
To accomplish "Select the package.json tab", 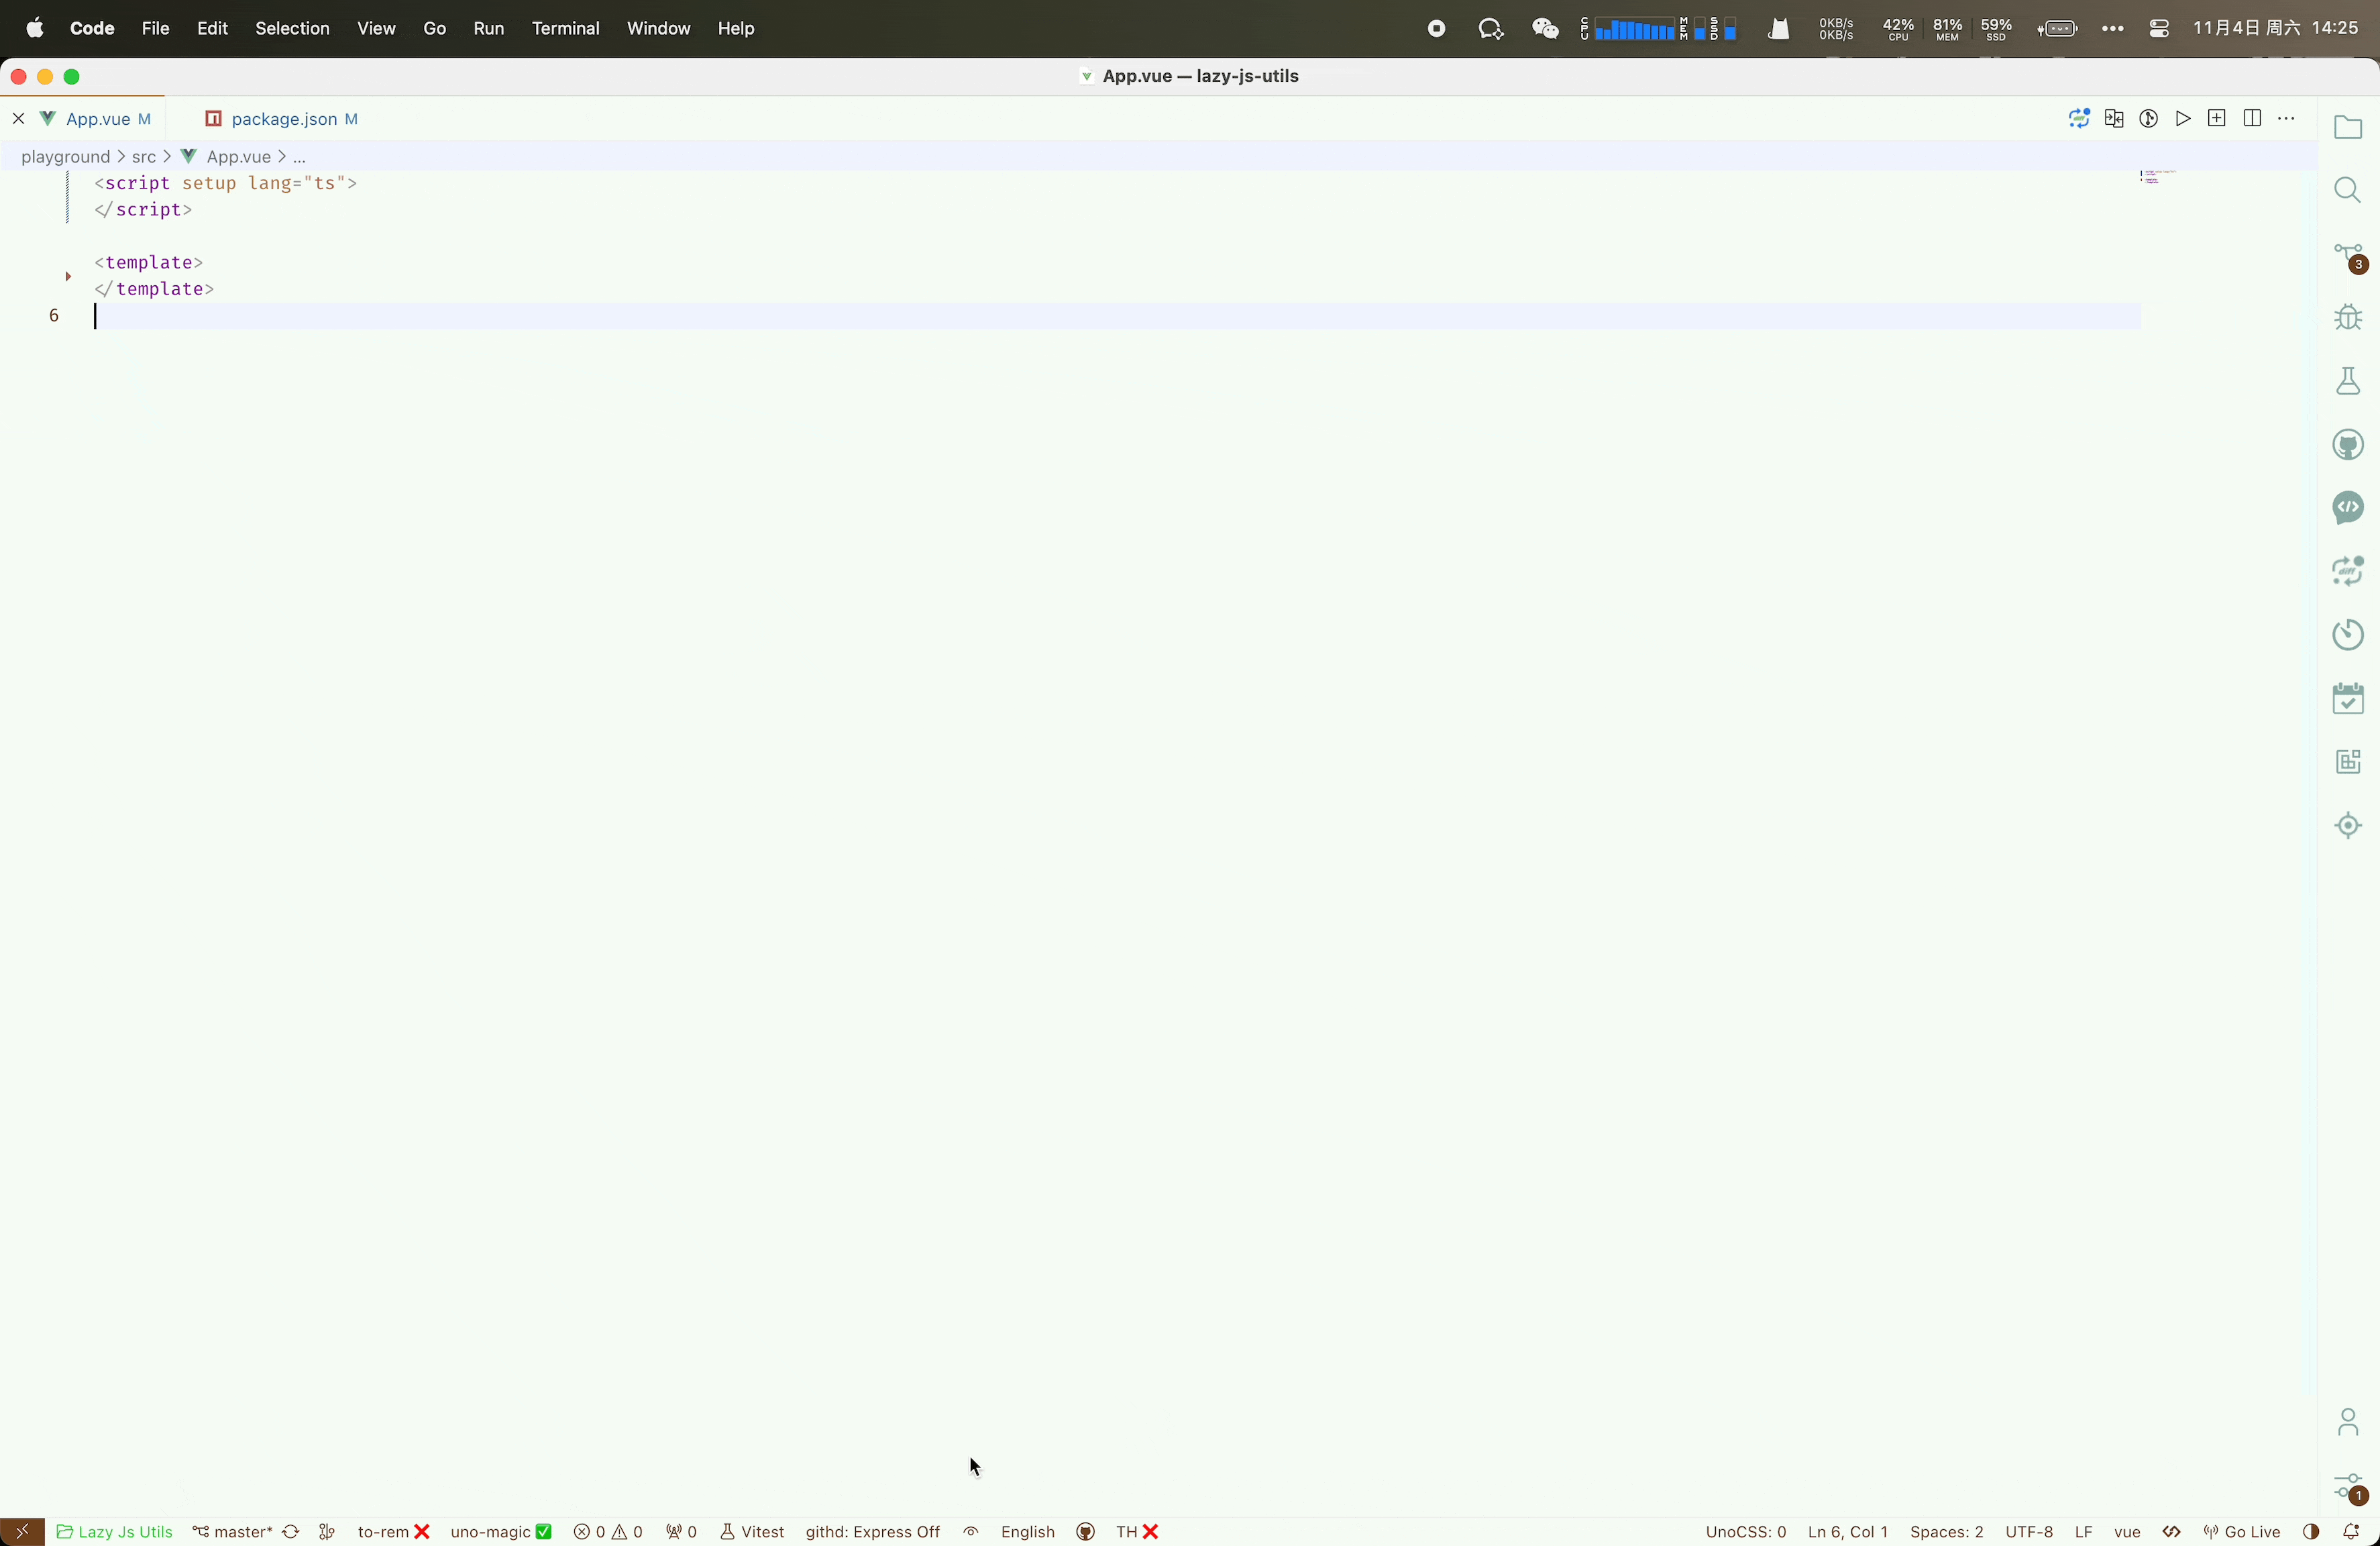I will (283, 118).
